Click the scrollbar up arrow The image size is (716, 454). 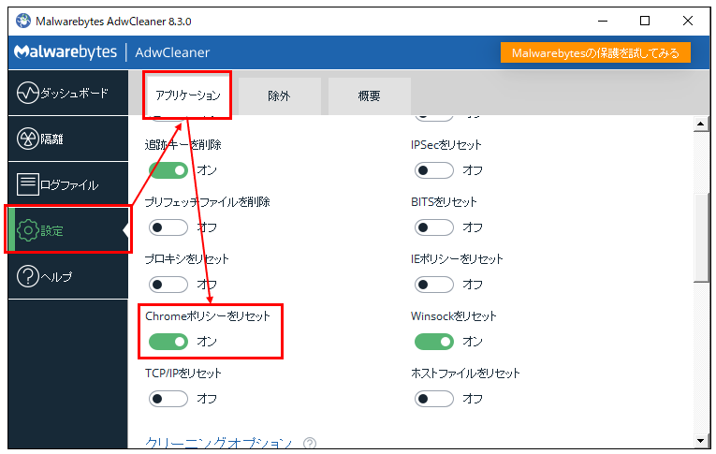click(x=700, y=124)
